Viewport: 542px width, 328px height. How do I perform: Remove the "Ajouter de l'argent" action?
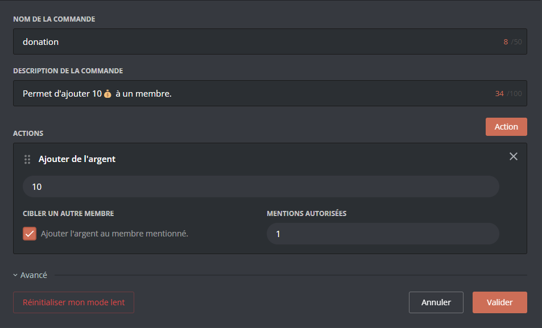pos(514,156)
